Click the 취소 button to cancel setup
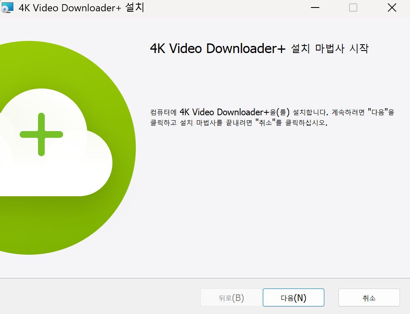This screenshot has width=410, height=314. pos(369,298)
